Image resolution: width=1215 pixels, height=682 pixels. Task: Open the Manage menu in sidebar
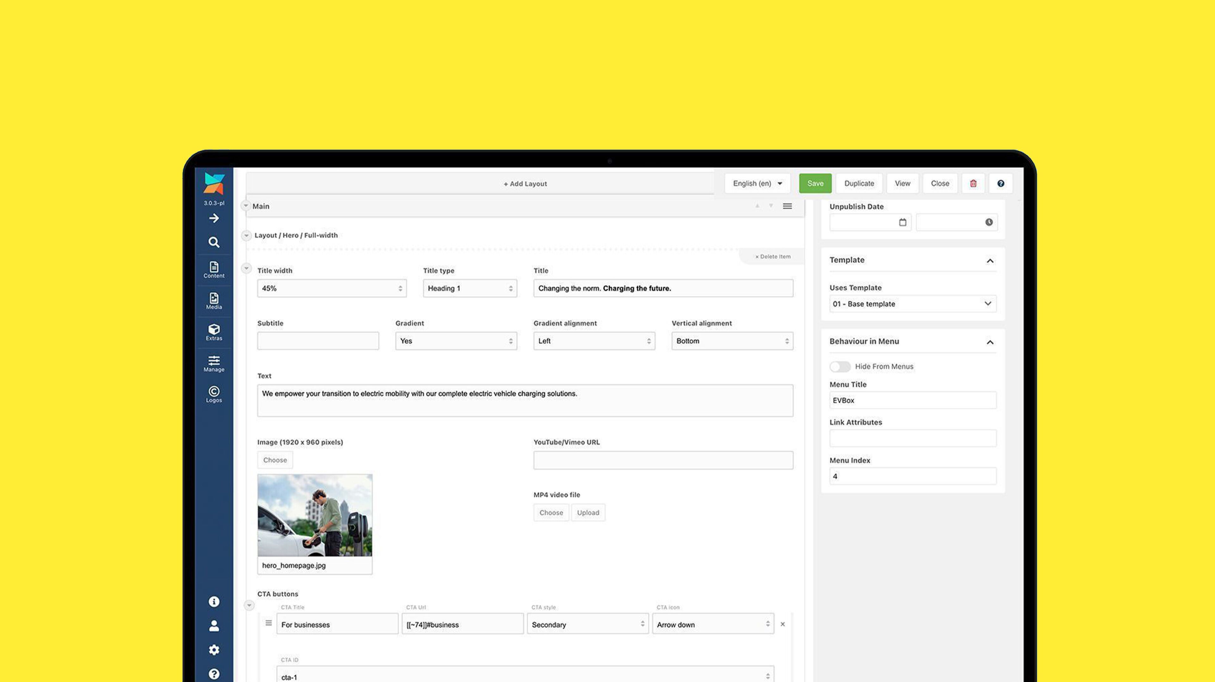(214, 364)
